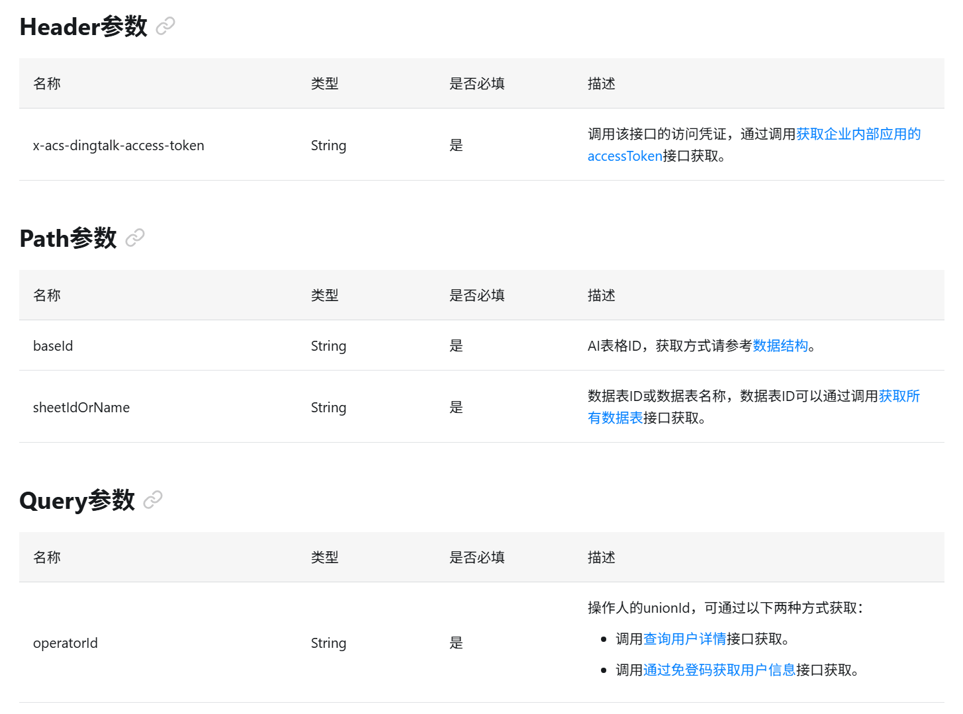Select the baseId parameter name

click(53, 346)
